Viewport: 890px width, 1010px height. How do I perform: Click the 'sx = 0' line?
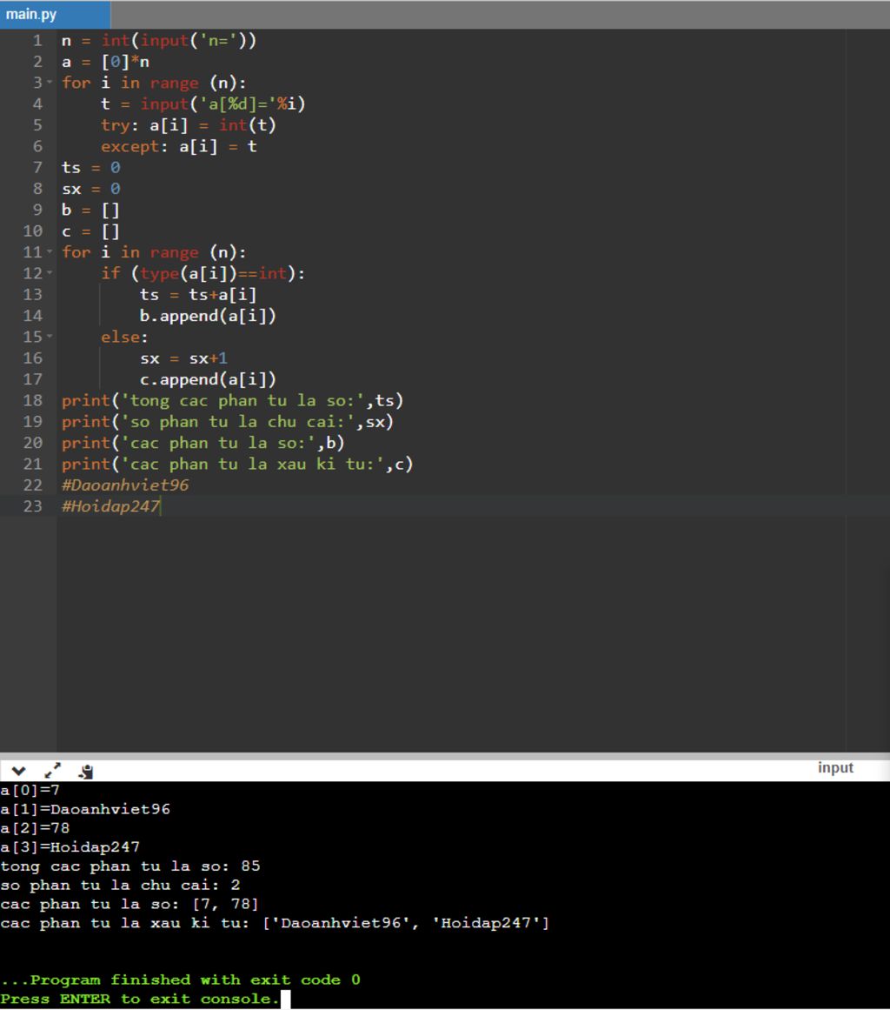90,189
